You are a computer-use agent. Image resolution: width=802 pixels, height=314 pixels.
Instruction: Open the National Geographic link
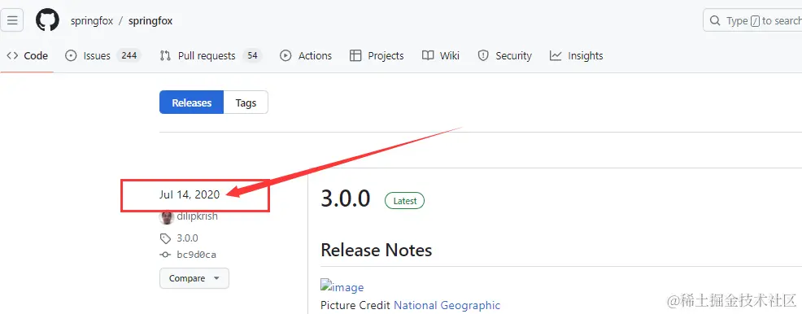click(x=447, y=305)
